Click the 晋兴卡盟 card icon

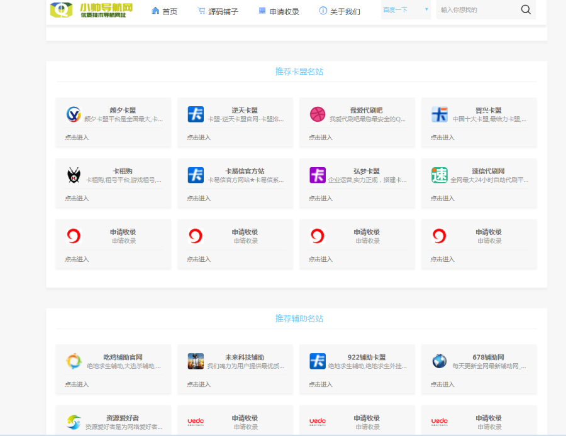click(x=440, y=114)
